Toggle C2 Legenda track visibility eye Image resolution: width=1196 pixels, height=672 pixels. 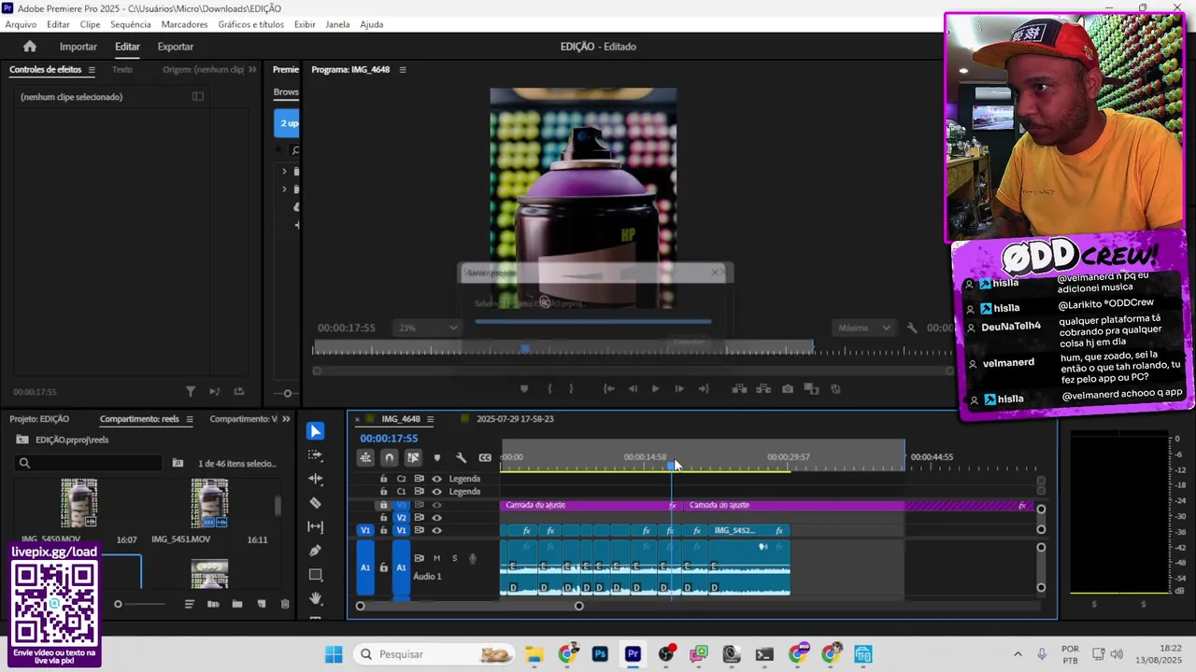[x=436, y=479]
